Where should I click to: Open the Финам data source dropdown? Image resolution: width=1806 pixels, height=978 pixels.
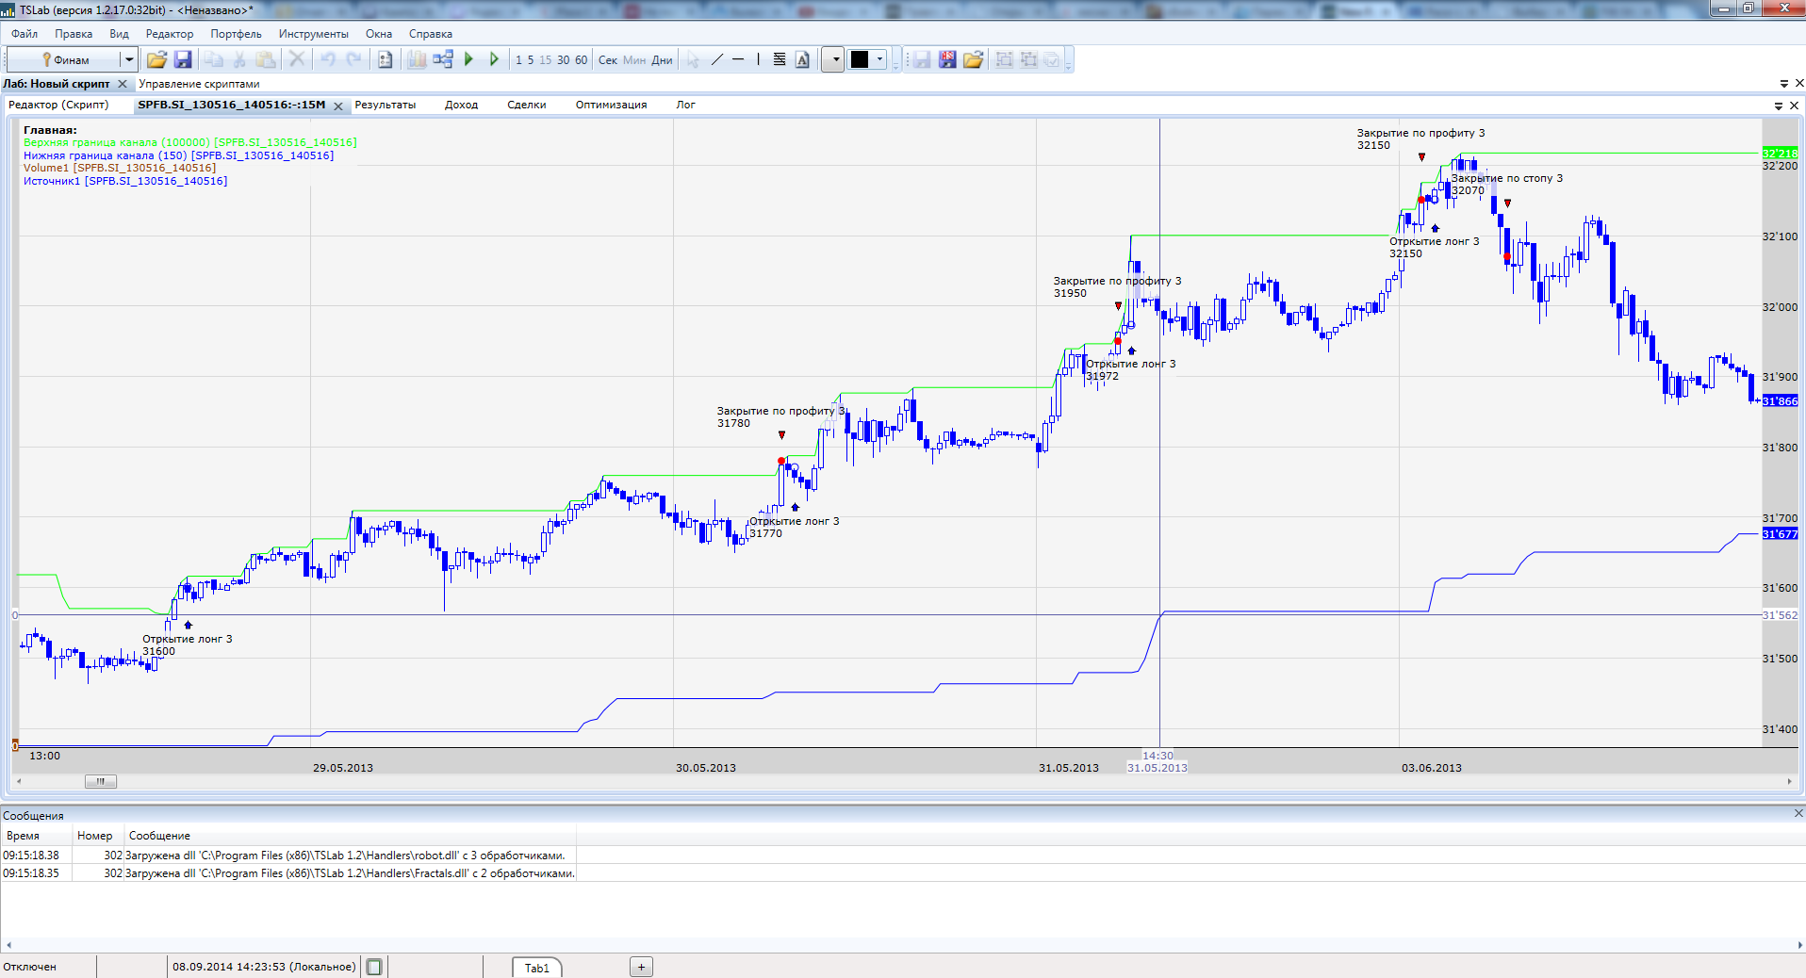[128, 59]
